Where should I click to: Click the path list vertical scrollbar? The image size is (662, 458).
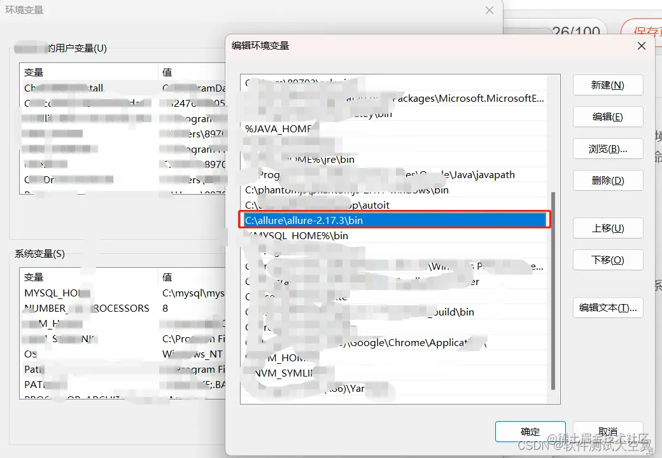pos(553,291)
